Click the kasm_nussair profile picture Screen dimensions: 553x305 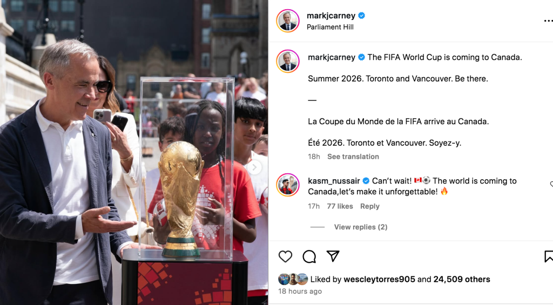pyautogui.click(x=288, y=185)
